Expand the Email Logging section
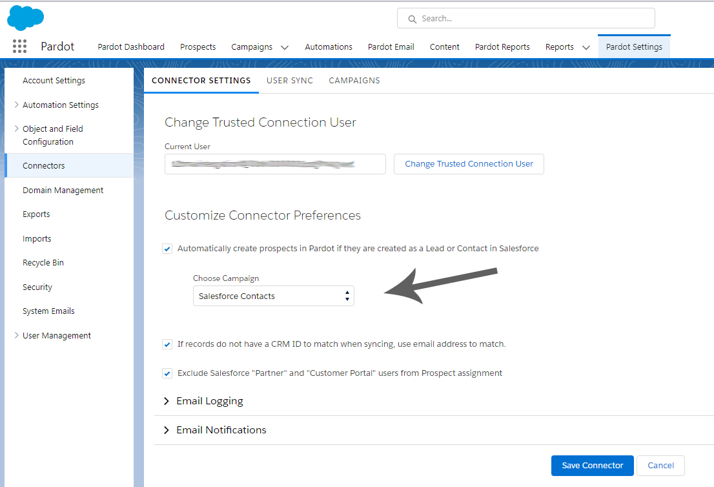The image size is (714, 487). 203,401
